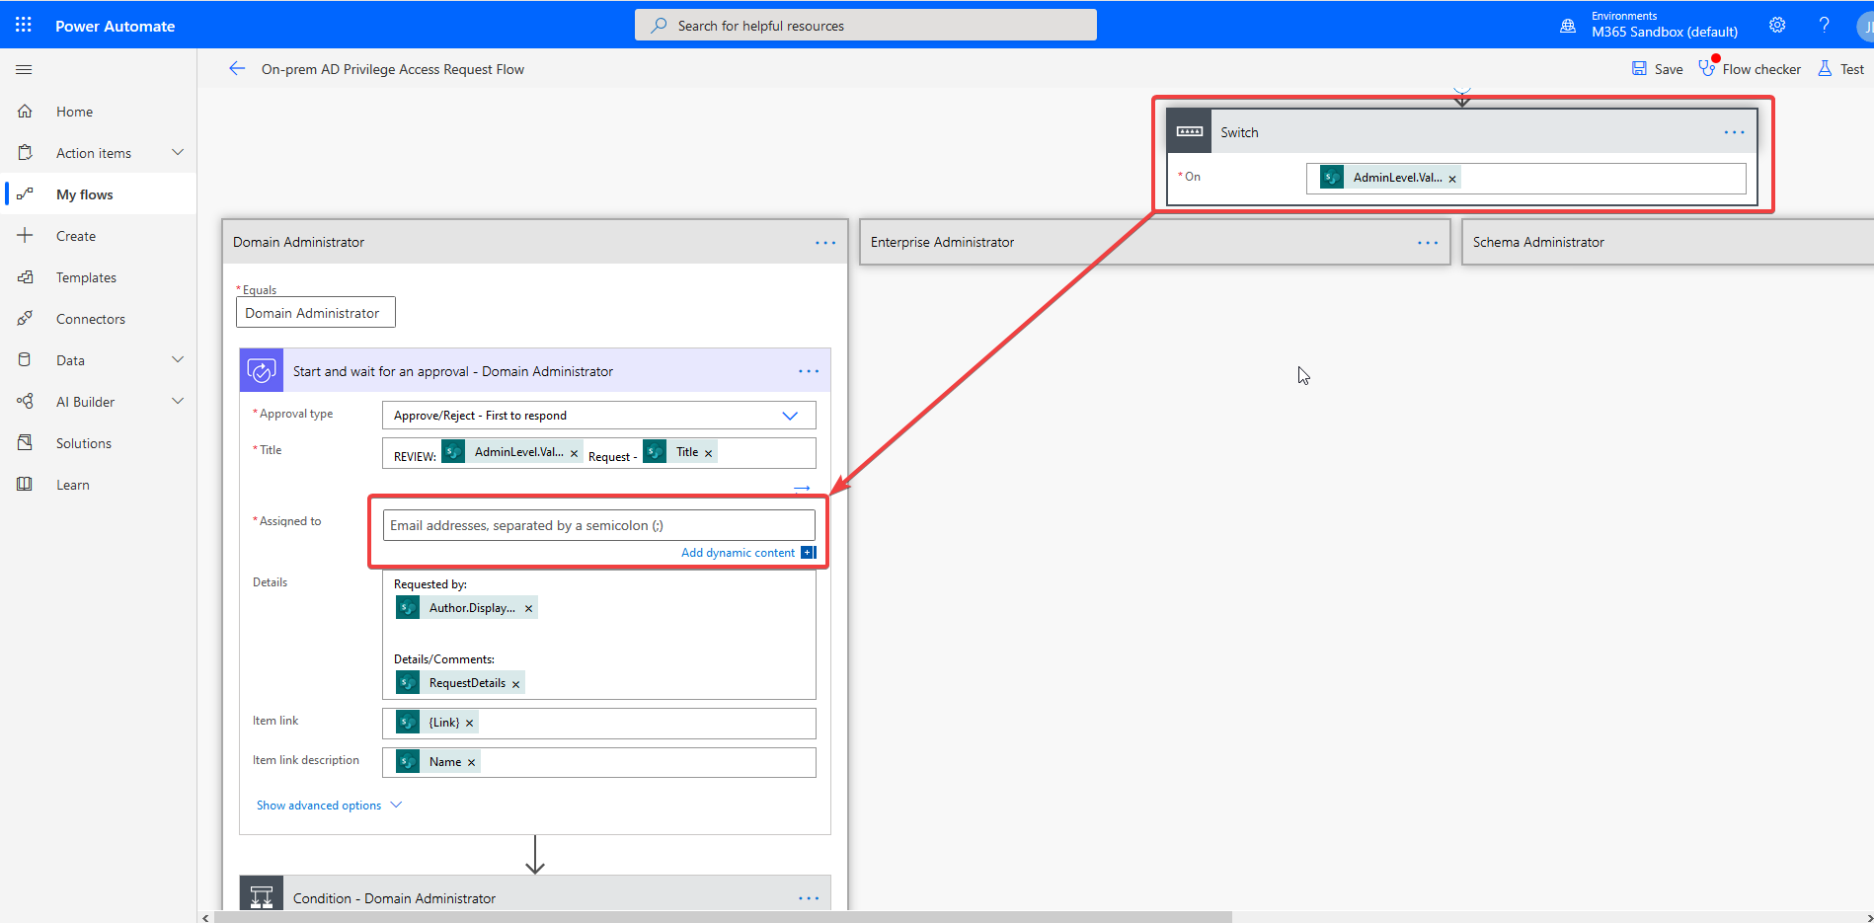Viewport: 1874px width, 923px height.
Task: Click the SharePoint icon on RequestDetails token
Action: point(408,682)
